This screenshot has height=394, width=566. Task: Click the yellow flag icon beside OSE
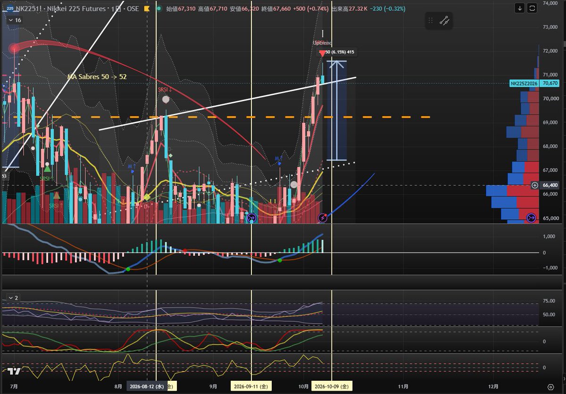[x=147, y=9]
